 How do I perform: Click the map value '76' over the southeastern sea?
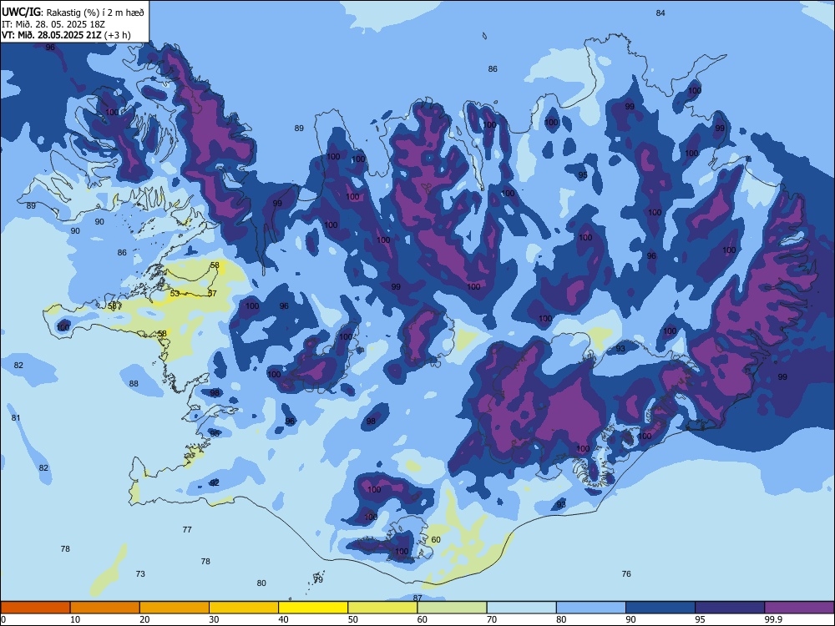point(626,574)
